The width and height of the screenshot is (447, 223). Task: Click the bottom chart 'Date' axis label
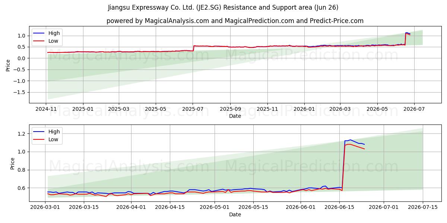(x=235, y=214)
